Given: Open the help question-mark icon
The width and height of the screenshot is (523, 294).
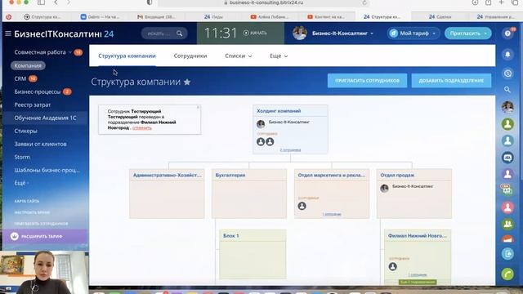Looking at the screenshot, I should [x=507, y=33].
